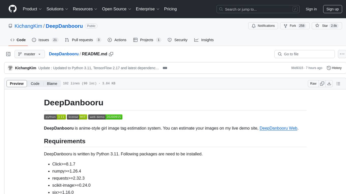The image size is (346, 194).
Task: Switch to the Pull requests tab
Action: (x=83, y=40)
